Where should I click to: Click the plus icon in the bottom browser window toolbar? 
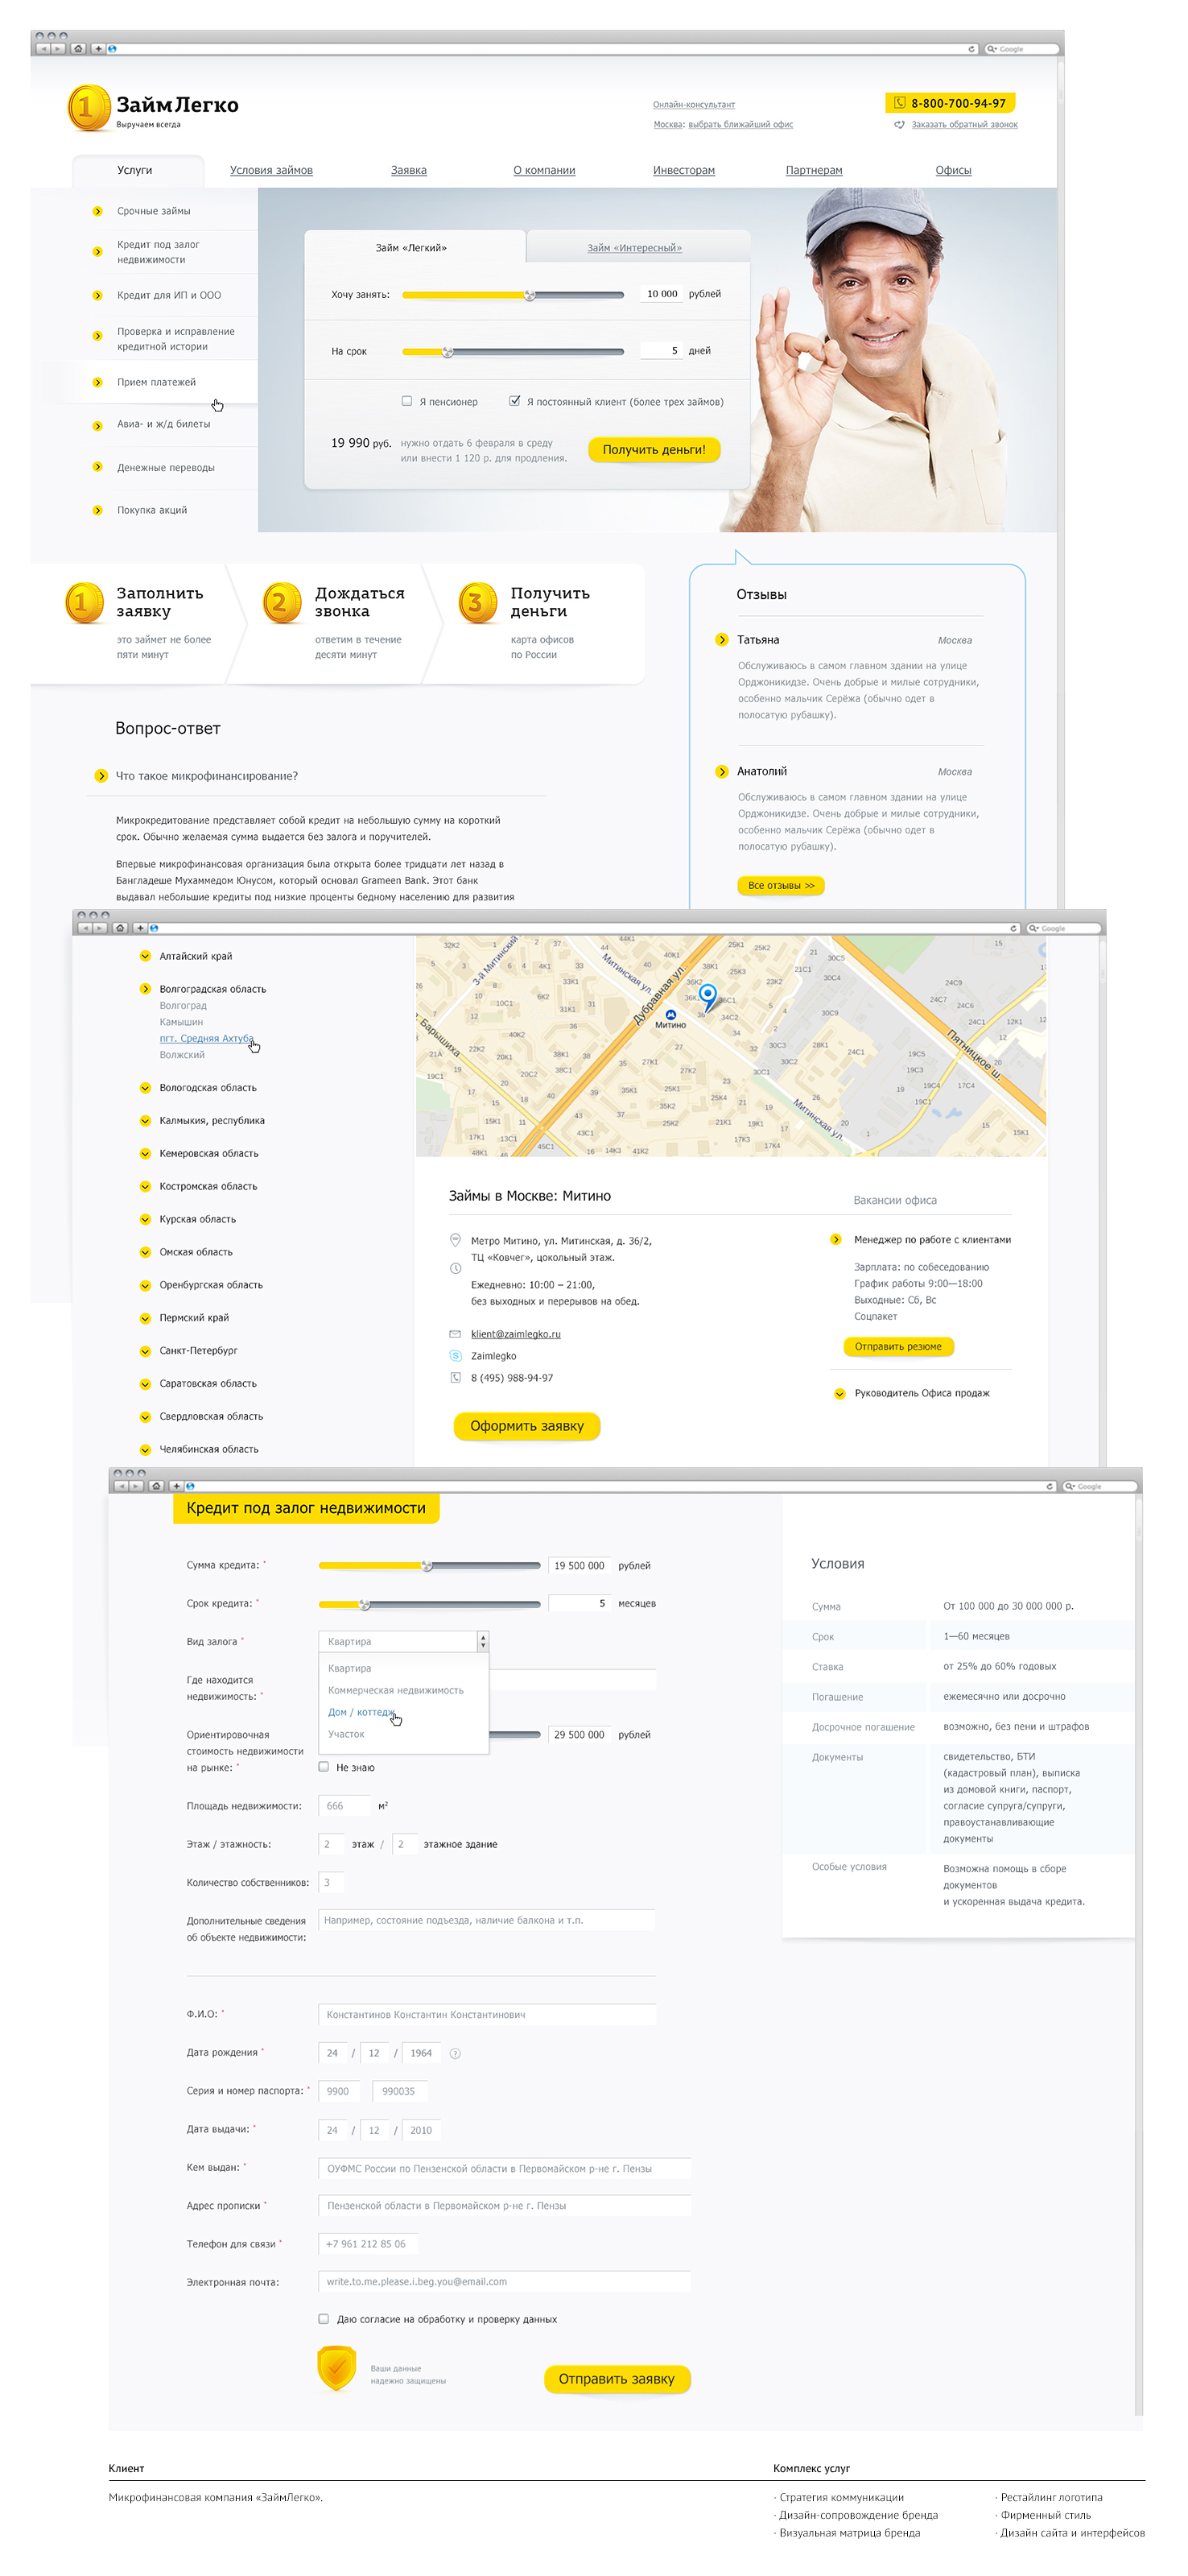175,1487
